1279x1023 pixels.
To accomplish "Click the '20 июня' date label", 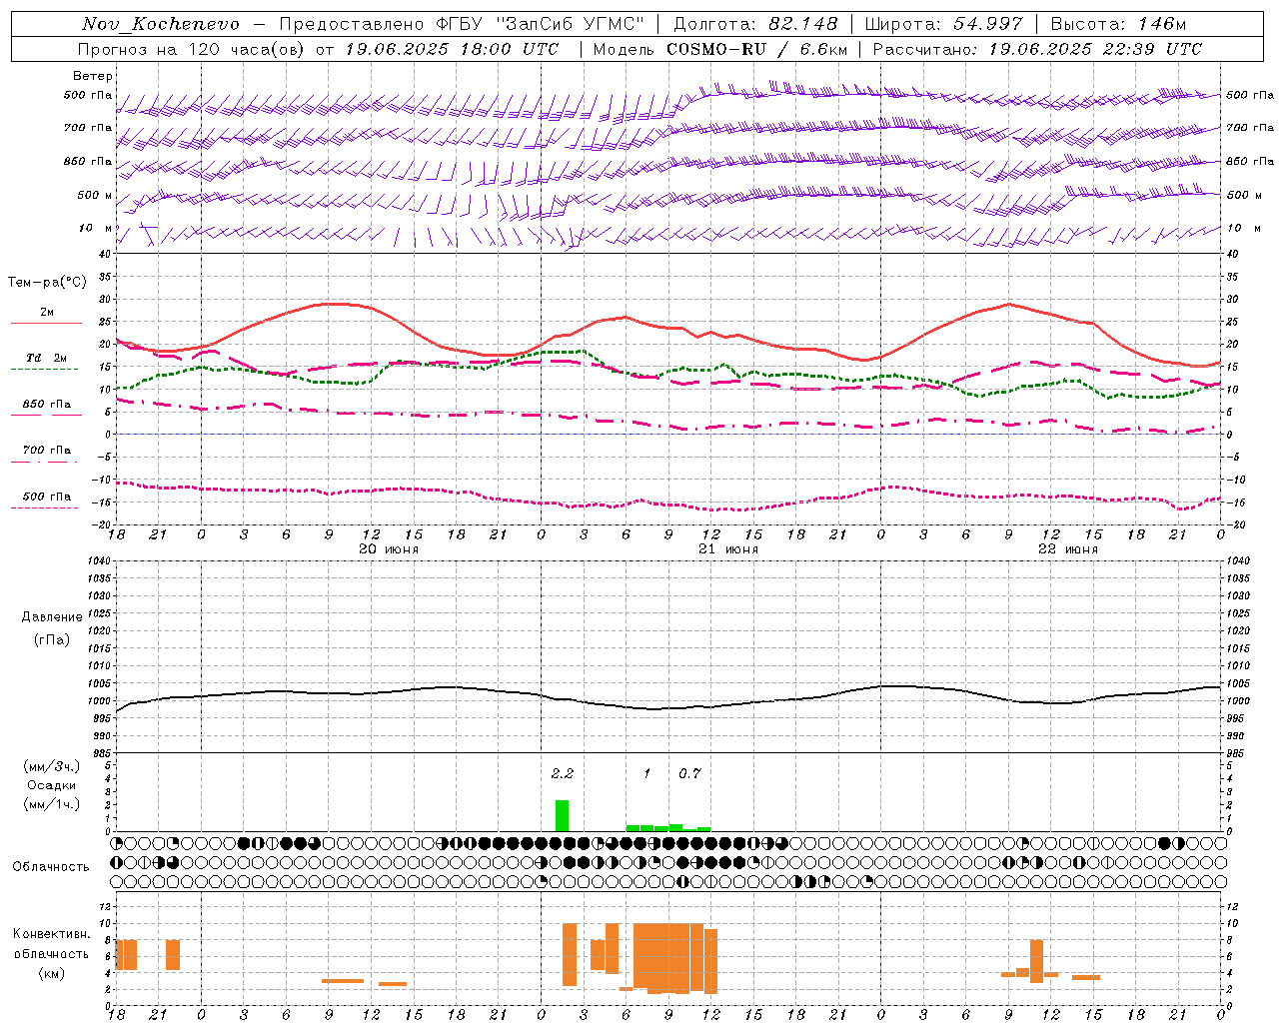I will tap(389, 549).
